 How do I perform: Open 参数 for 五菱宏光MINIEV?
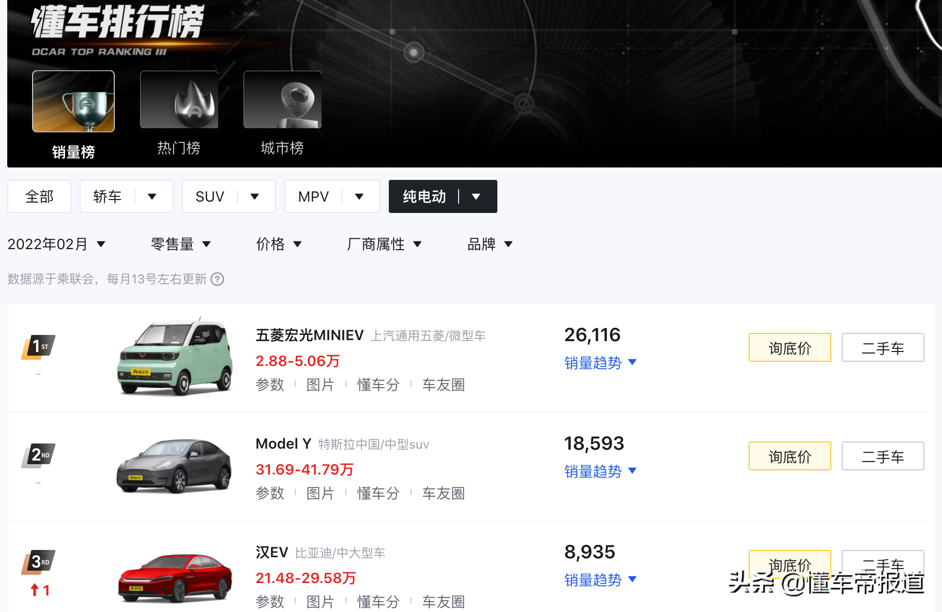[270, 385]
